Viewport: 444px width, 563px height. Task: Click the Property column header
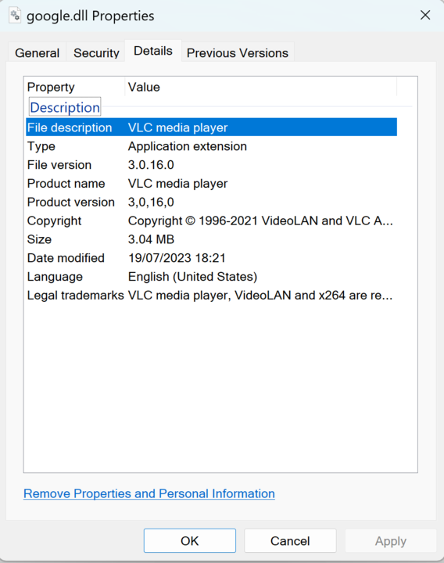pyautogui.click(x=75, y=87)
